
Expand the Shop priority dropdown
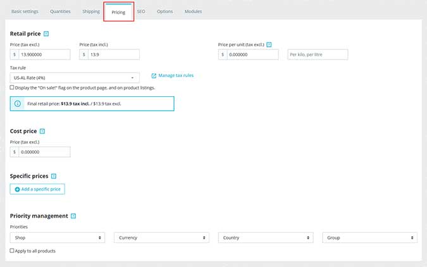coord(58,238)
